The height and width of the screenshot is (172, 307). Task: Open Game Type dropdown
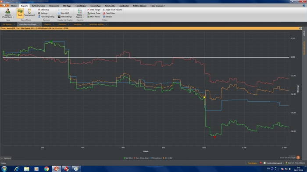coord(94,13)
